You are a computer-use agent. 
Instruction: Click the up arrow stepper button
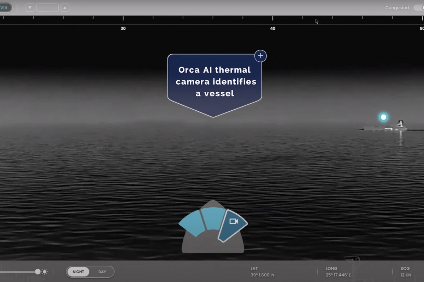pos(65,8)
